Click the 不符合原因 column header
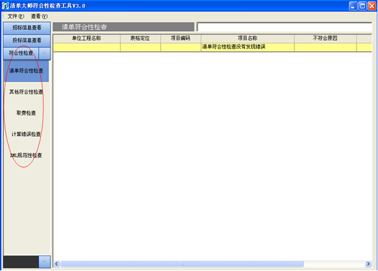Screen dimensions: 378x271 point(325,39)
